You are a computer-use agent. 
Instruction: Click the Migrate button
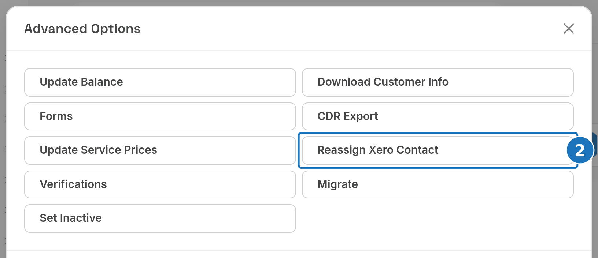click(438, 184)
